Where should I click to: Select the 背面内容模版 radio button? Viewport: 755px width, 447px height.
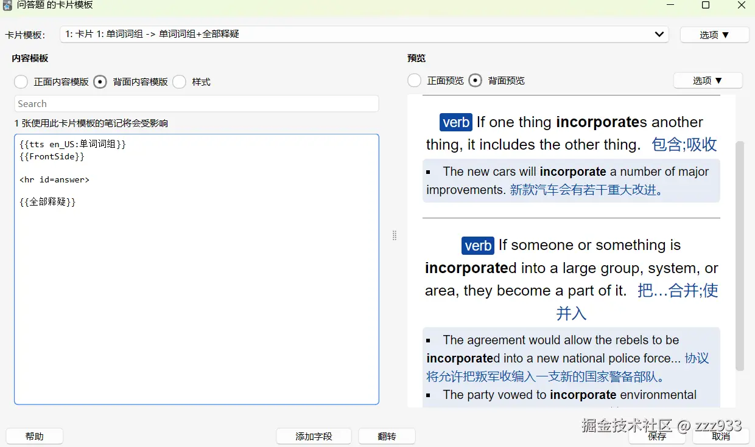(100, 81)
